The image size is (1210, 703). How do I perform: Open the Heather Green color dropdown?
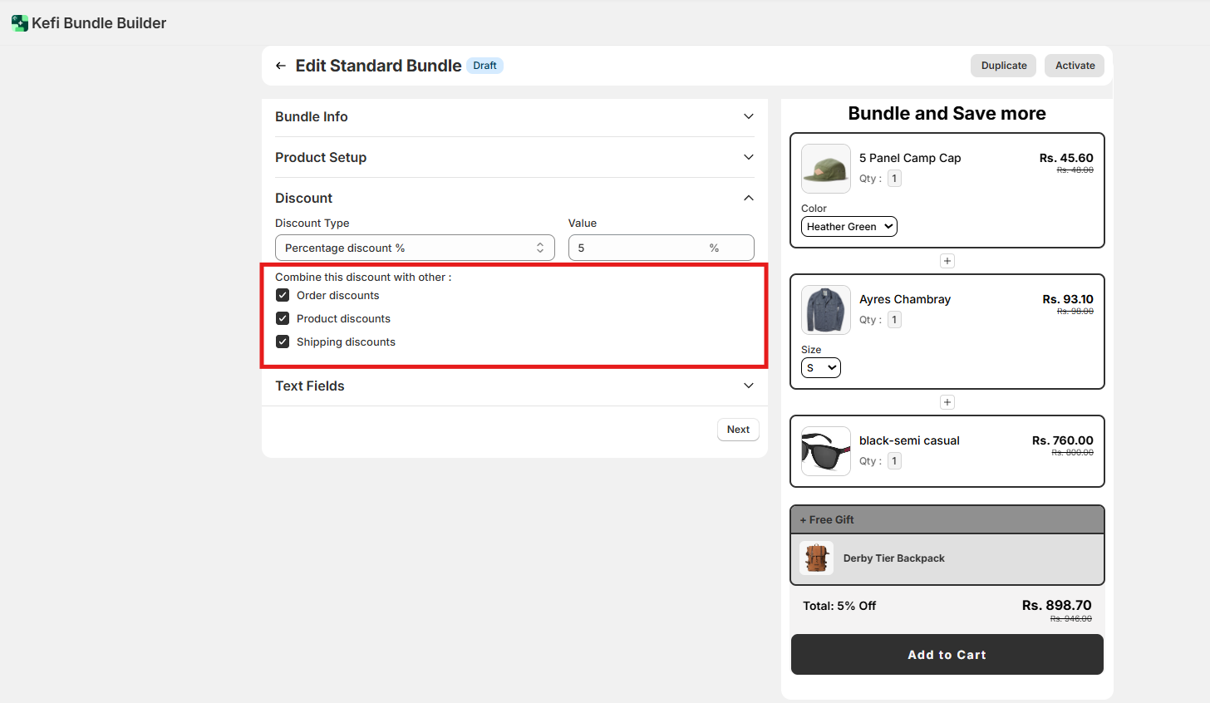tap(848, 227)
